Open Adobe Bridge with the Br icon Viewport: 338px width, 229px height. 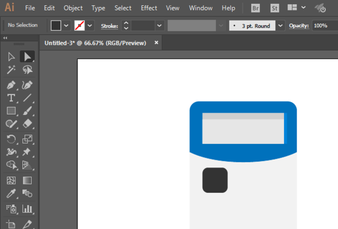[x=255, y=8]
